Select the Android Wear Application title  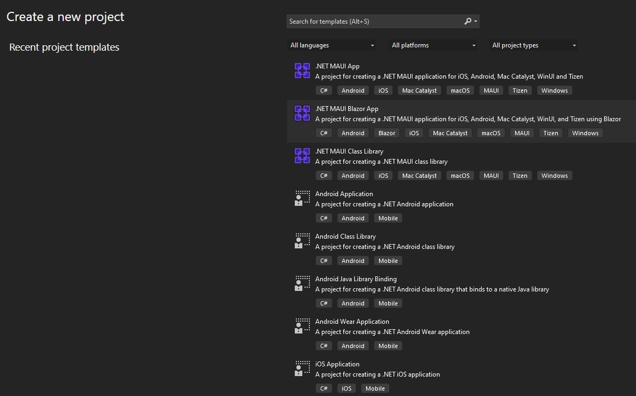[x=352, y=322]
